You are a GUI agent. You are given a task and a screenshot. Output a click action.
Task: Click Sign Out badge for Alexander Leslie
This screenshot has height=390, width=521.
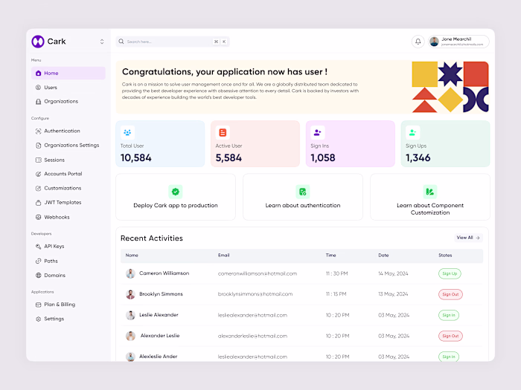click(450, 336)
